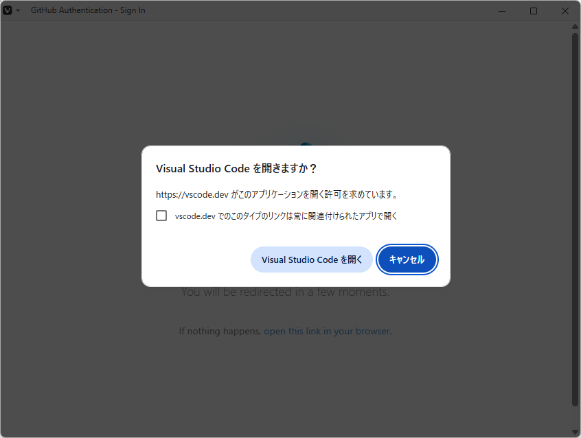Screen dimensions: 581x438
Task: Click 'GitHub Authentication - Sign In' title text
Action: [88, 10]
